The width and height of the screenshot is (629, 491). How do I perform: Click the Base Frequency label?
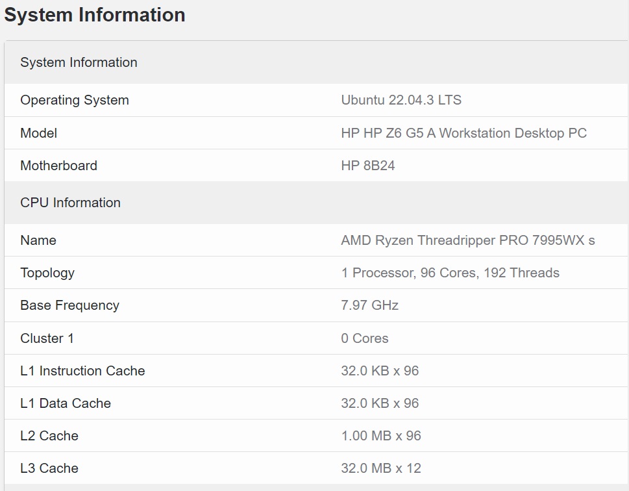click(70, 305)
